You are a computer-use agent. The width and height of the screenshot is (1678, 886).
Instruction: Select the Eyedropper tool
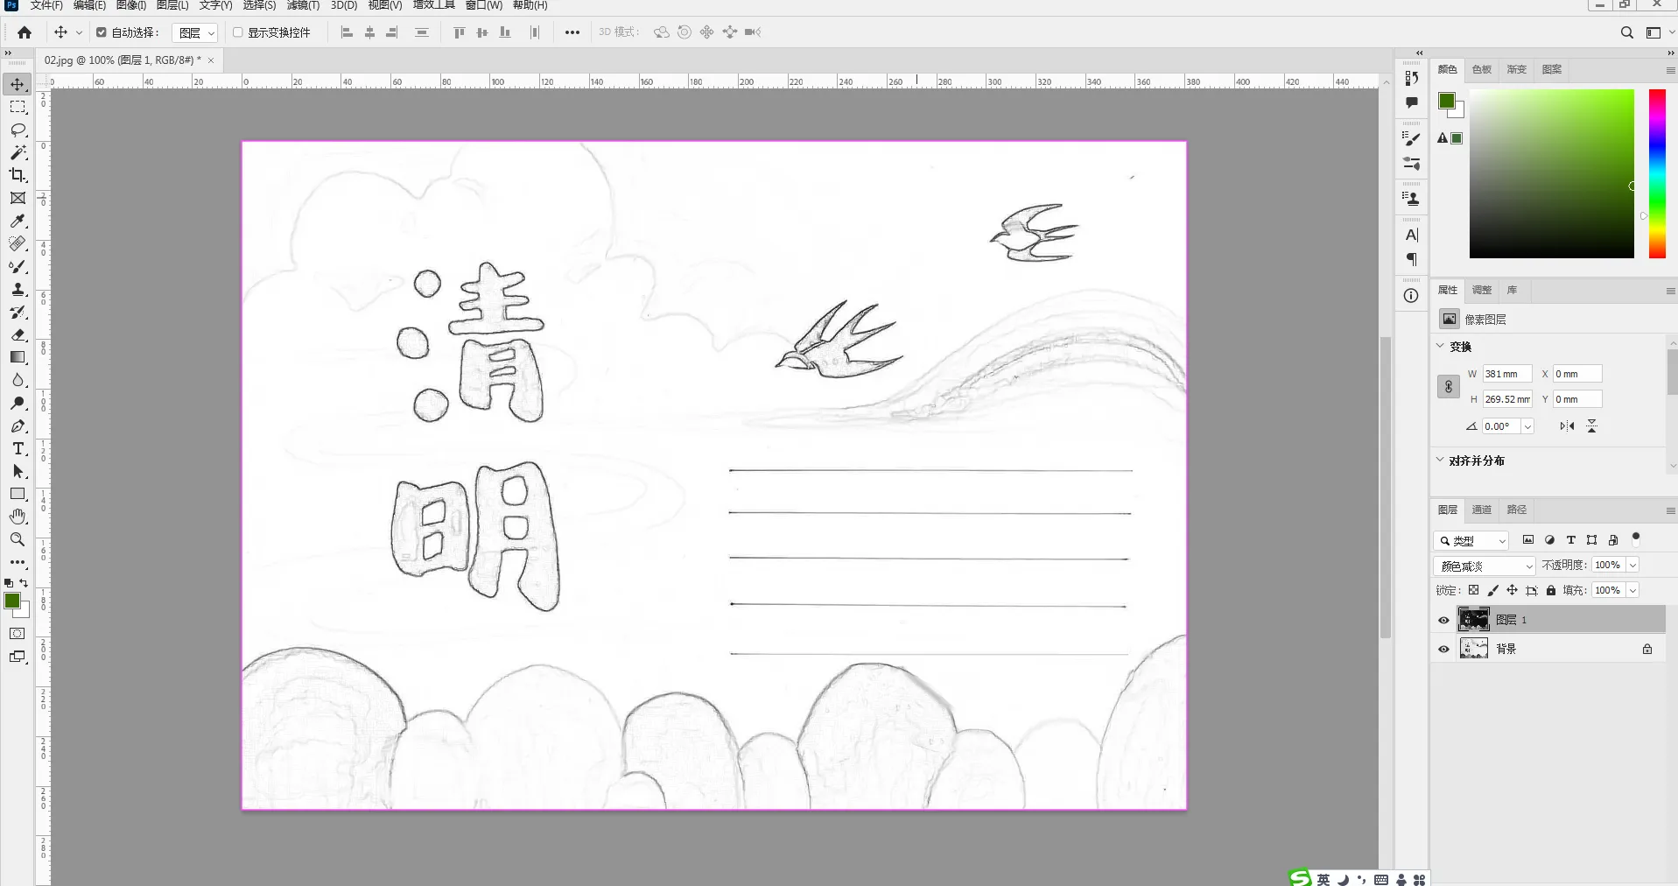pos(18,221)
